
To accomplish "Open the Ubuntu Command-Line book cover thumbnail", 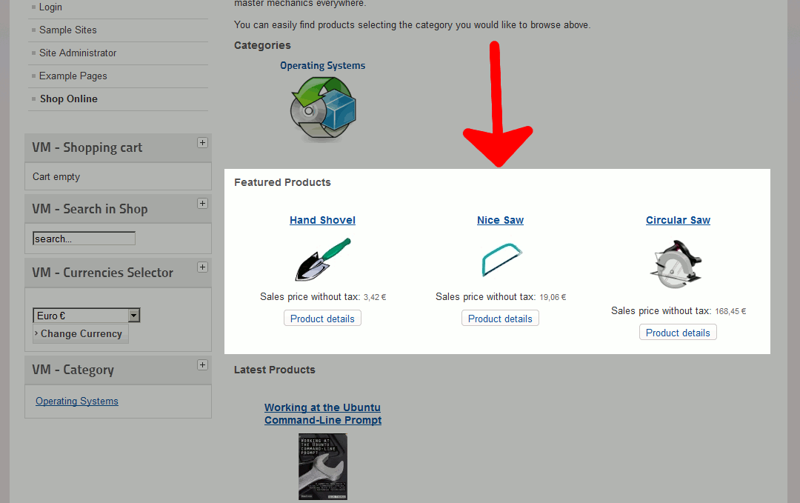I will (322, 467).
